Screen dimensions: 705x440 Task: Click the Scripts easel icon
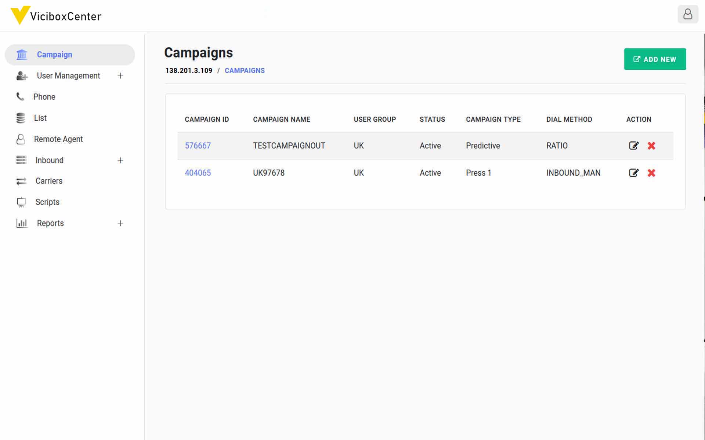click(21, 202)
